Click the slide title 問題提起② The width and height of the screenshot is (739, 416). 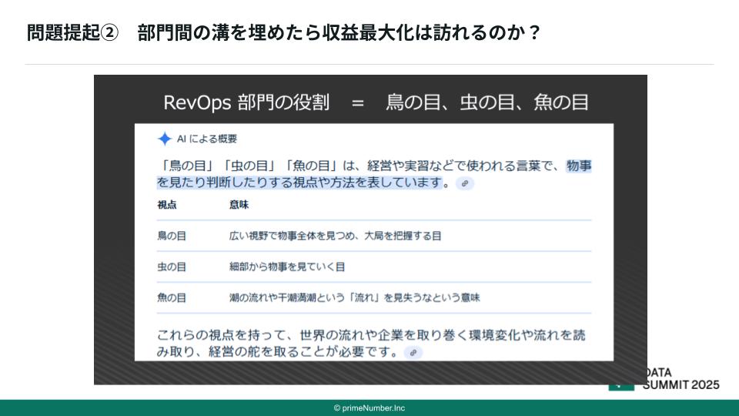click(x=73, y=33)
